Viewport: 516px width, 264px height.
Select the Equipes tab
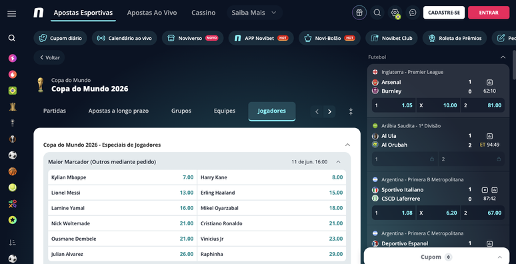pyautogui.click(x=225, y=111)
